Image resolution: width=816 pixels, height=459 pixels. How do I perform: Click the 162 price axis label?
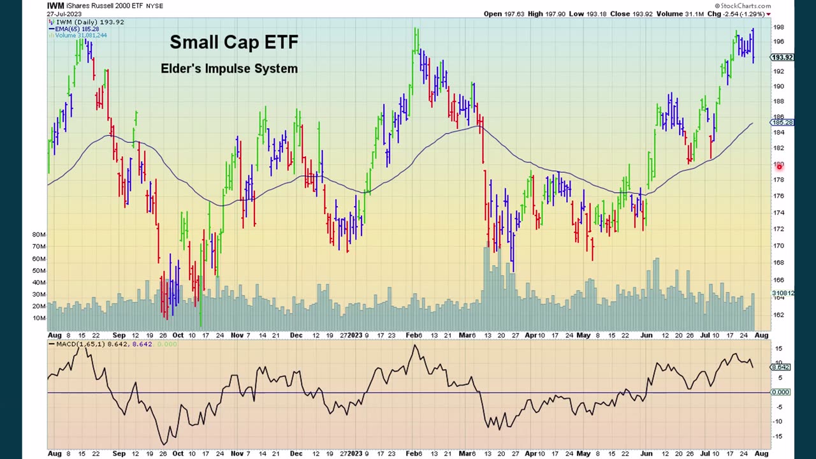coord(778,315)
